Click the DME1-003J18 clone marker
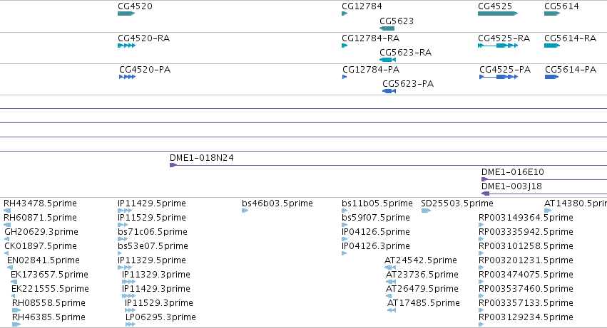607x328 pixels. (x=486, y=194)
